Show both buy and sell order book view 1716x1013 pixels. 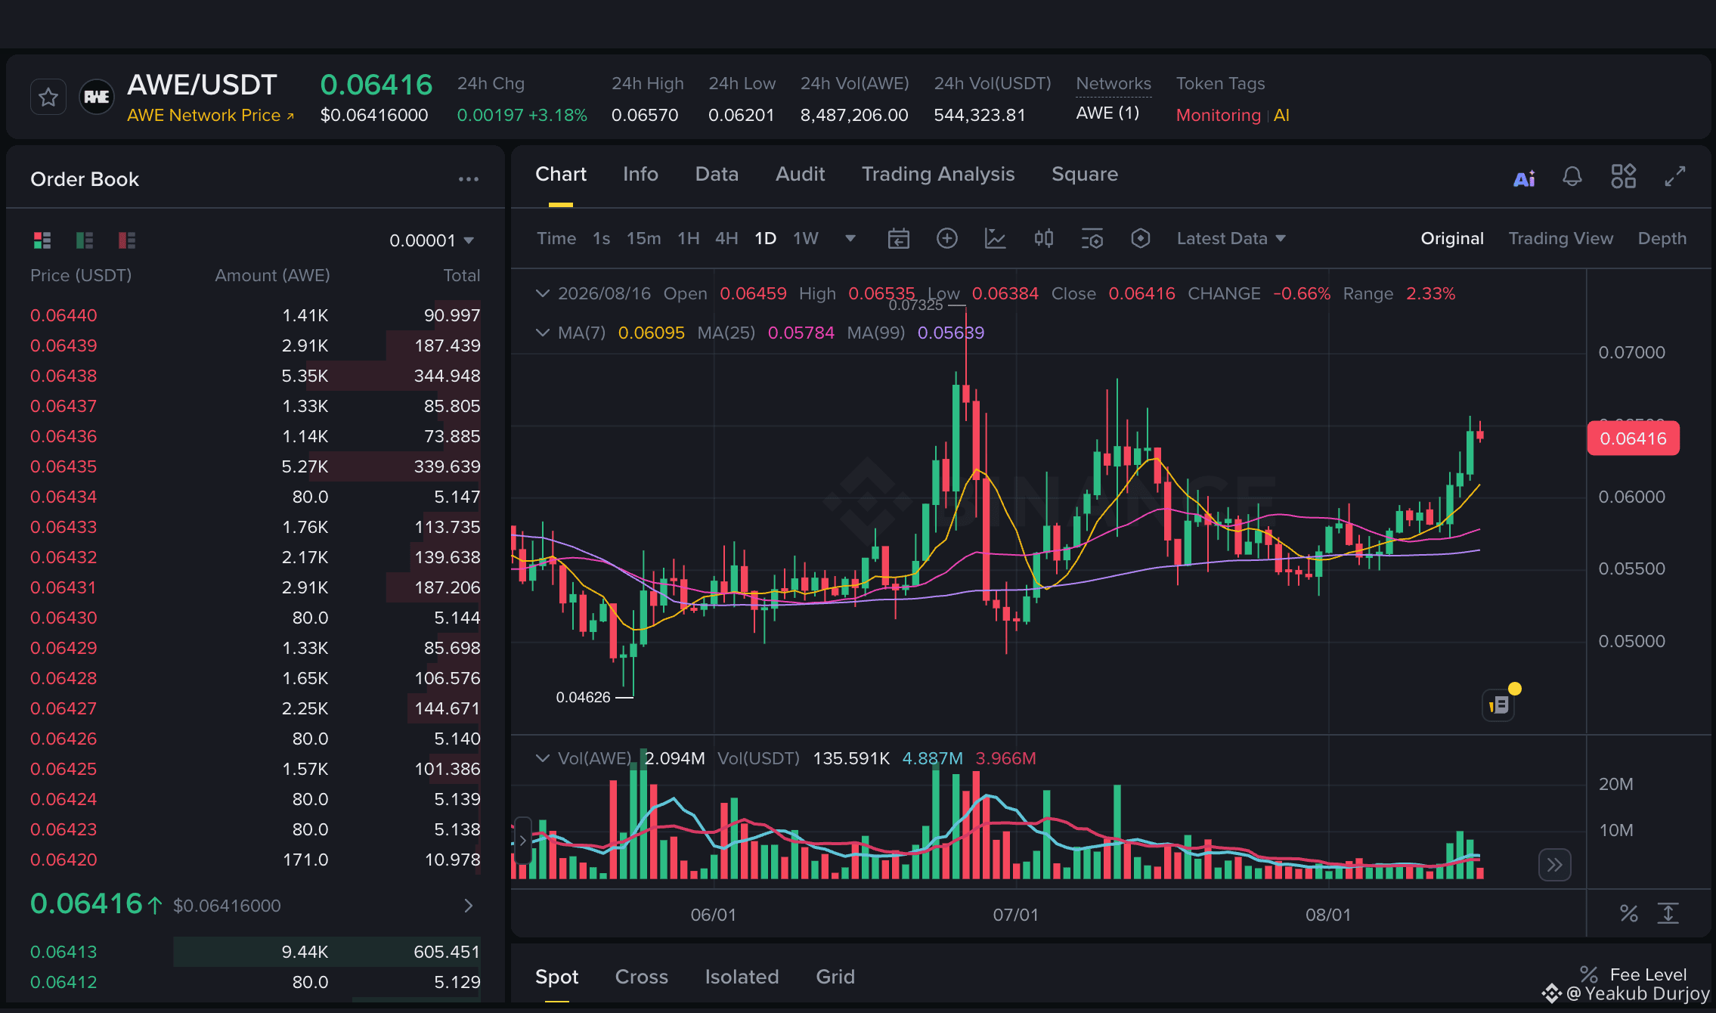pos(42,240)
